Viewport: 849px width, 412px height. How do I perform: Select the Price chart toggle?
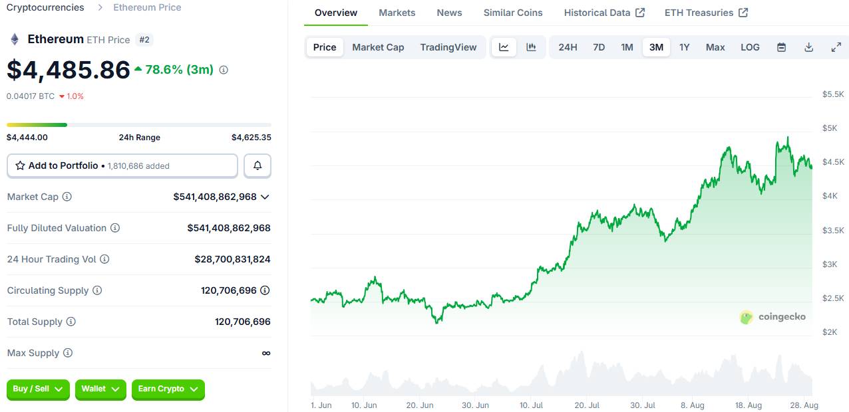coord(325,47)
